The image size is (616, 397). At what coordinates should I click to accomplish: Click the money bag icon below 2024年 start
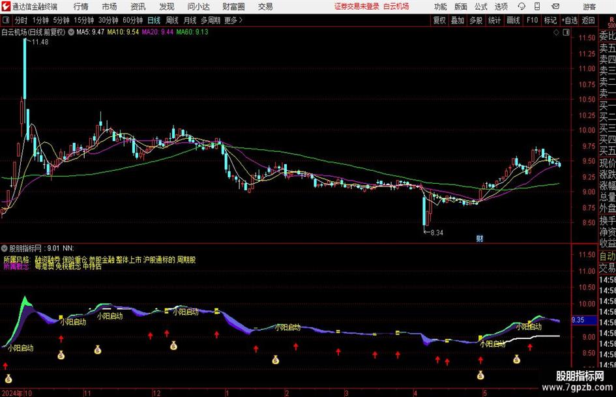coord(8,379)
